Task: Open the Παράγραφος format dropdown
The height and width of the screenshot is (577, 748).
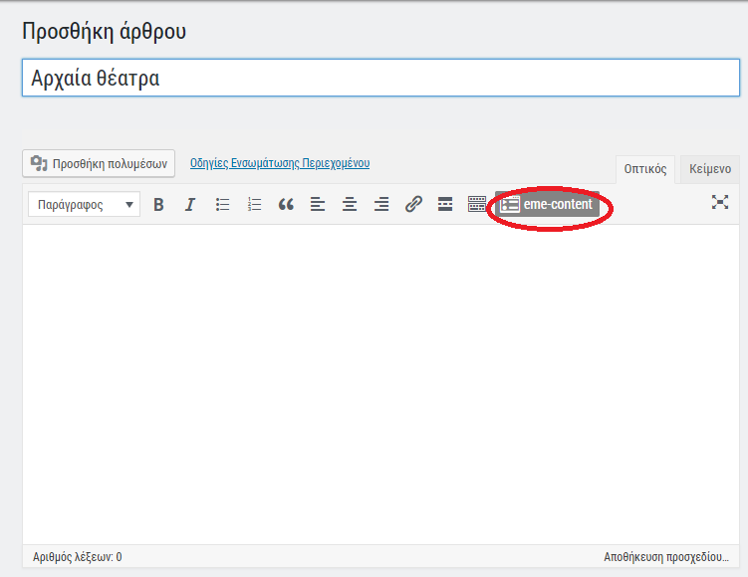Action: pyautogui.click(x=84, y=204)
